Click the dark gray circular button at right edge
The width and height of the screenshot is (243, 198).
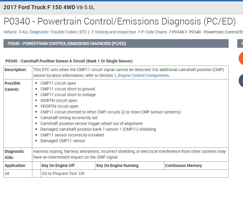click(x=241, y=81)
